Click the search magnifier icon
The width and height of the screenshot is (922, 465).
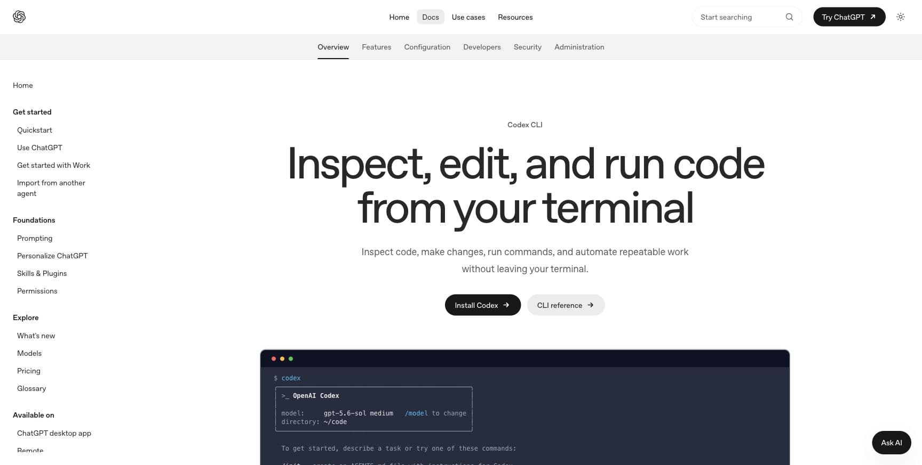789,17
